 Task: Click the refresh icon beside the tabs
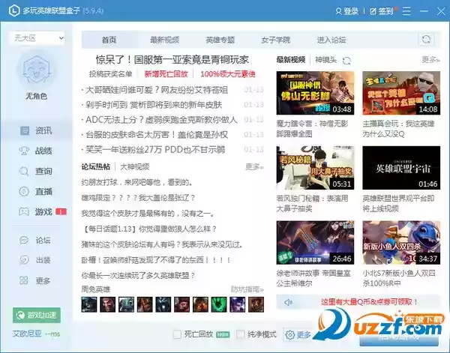[x=427, y=39]
